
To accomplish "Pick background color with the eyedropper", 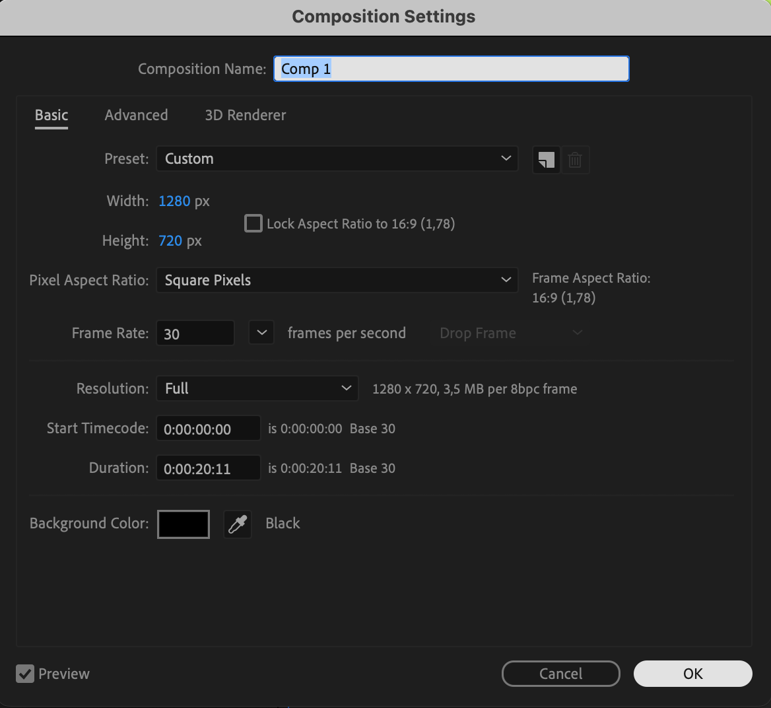I will (238, 524).
